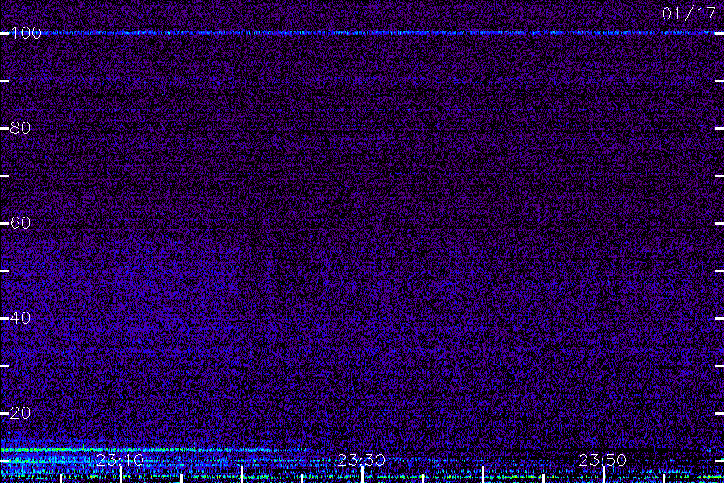The image size is (724, 483).
Task: Click the 40 frequency axis label
Action: pos(20,318)
